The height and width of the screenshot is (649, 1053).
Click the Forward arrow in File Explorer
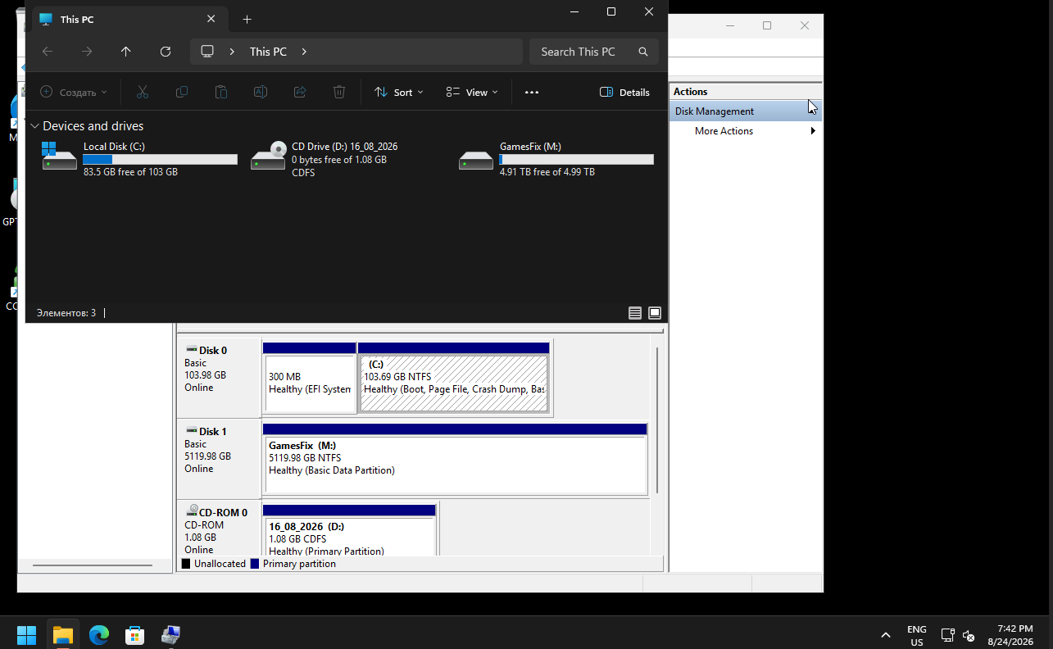[87, 52]
